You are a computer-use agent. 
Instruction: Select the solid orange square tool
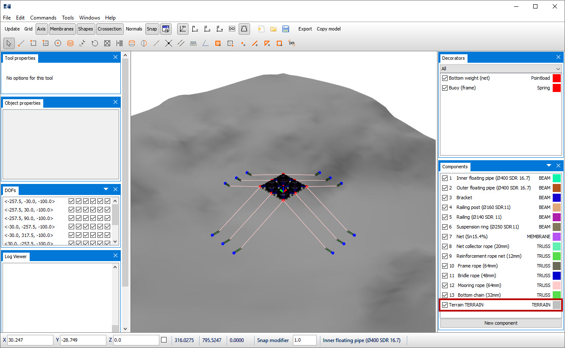218,43
